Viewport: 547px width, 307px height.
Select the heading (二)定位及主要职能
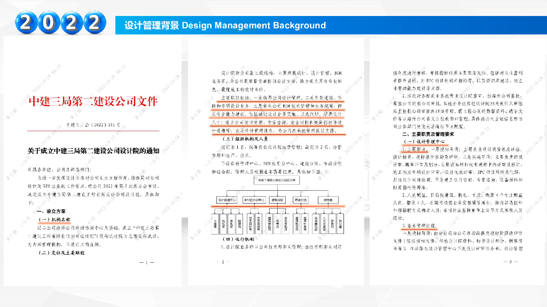tap(61, 253)
